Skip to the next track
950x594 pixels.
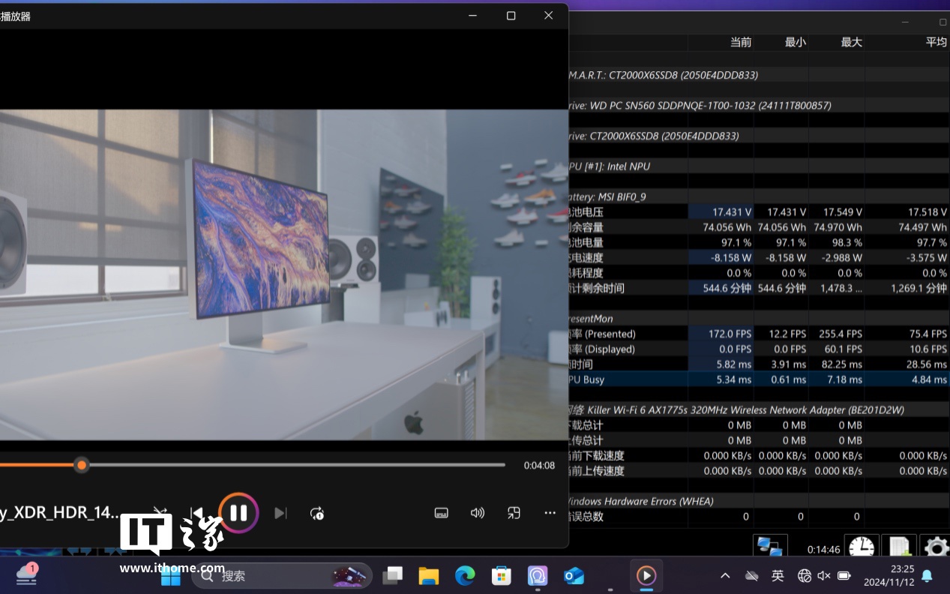(280, 513)
